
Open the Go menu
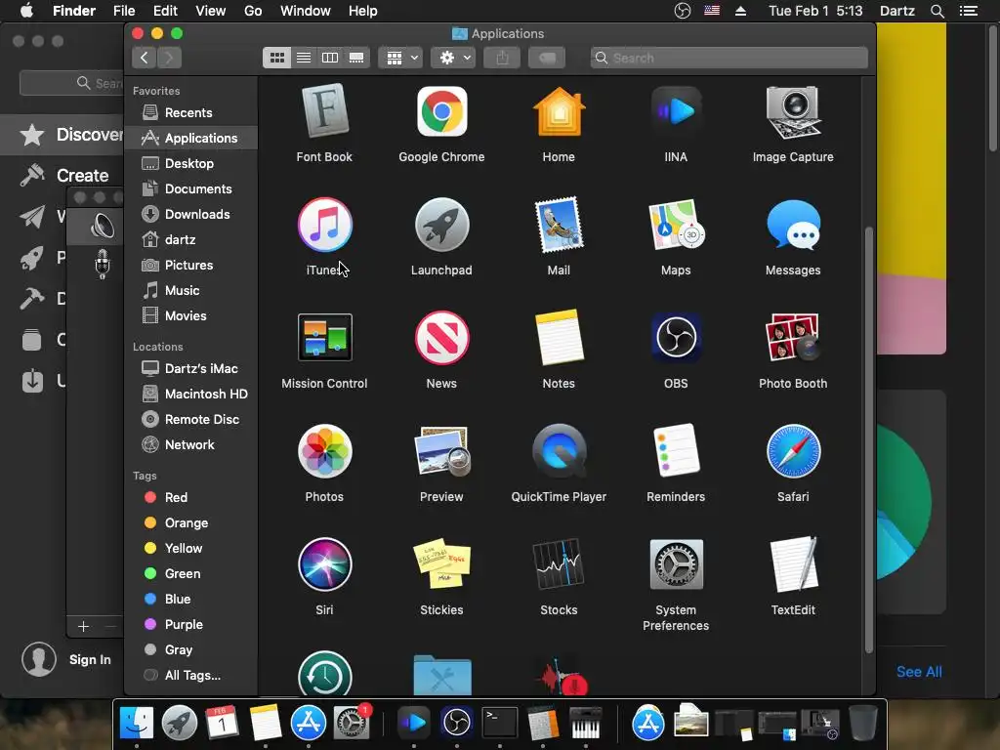coord(253,11)
